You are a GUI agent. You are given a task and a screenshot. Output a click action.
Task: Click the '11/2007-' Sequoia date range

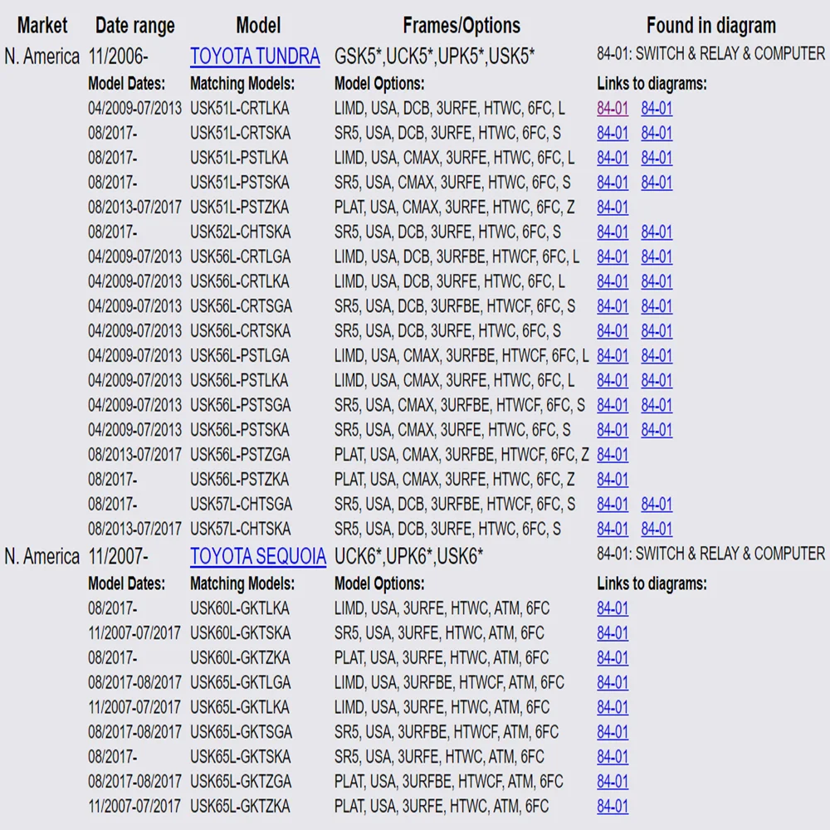(119, 556)
